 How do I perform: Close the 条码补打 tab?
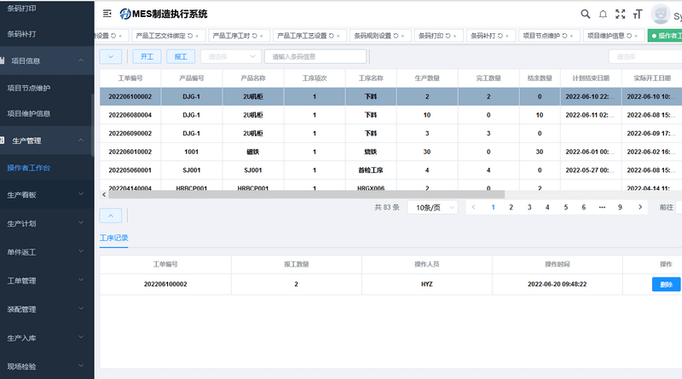coord(507,36)
